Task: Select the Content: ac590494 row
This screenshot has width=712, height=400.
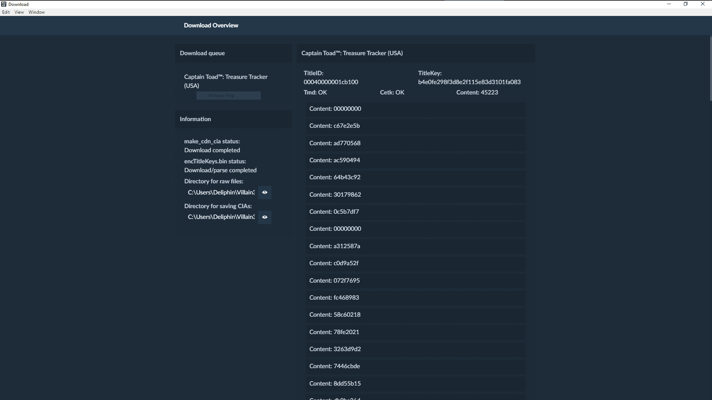Action: coord(416,160)
